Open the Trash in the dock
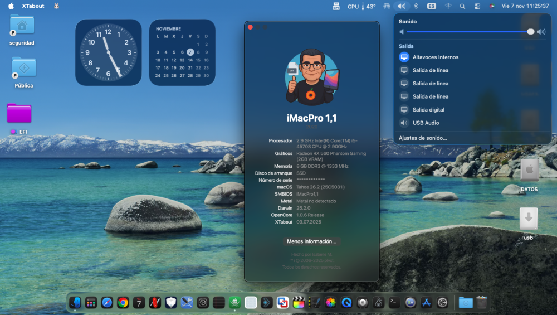The width and height of the screenshot is (557, 315). click(482, 303)
